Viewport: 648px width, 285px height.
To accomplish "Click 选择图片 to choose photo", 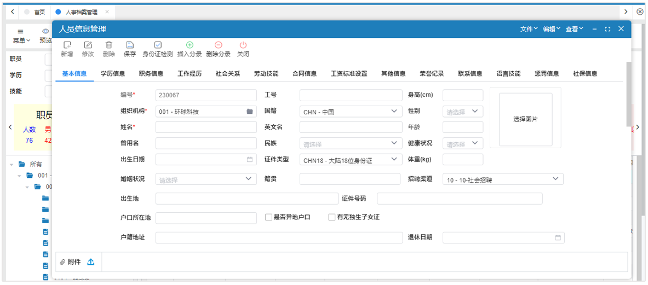I will pos(525,119).
